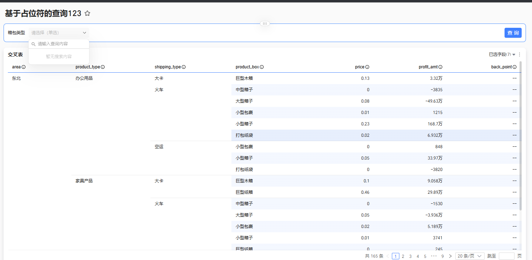
Task: Select current page 1
Action: [395, 256]
